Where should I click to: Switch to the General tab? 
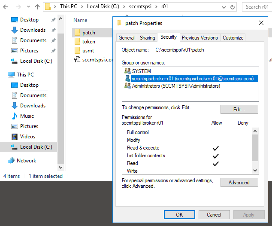tap(127, 38)
